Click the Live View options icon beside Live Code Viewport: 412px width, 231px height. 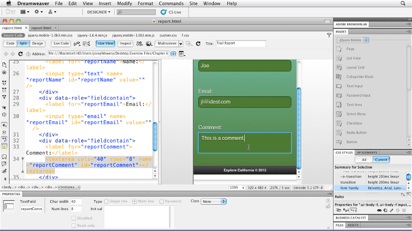[x=77, y=44]
